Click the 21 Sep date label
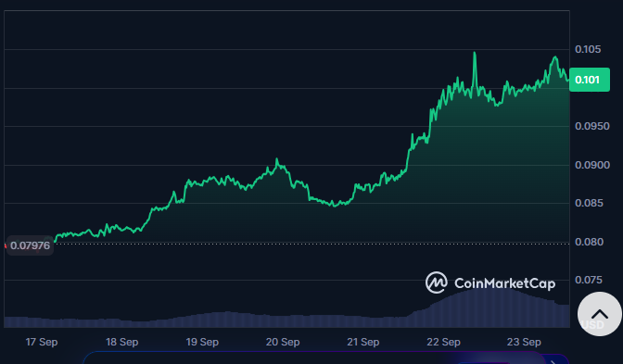This screenshot has height=364, width=623. [363, 342]
